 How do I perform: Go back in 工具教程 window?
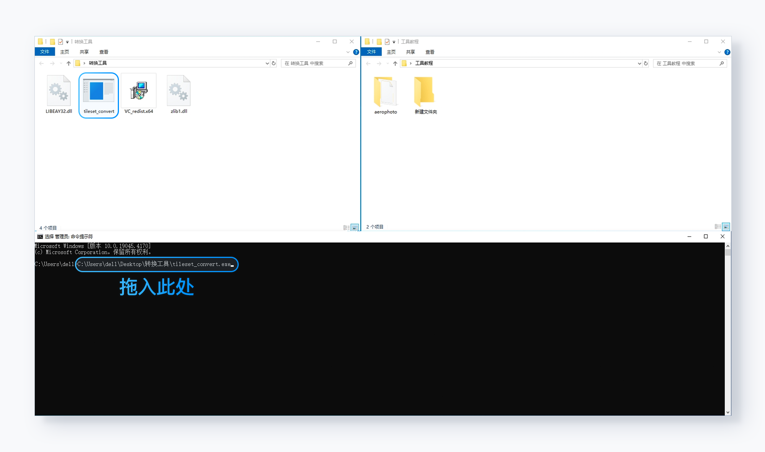click(368, 63)
